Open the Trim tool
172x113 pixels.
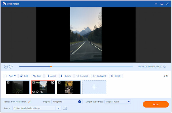coord(37,76)
